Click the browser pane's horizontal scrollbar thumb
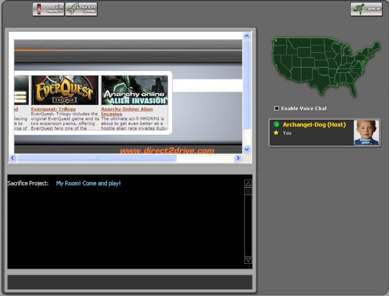Image resolution: width=389 pixels, height=296 pixels. pyautogui.click(x=97, y=158)
